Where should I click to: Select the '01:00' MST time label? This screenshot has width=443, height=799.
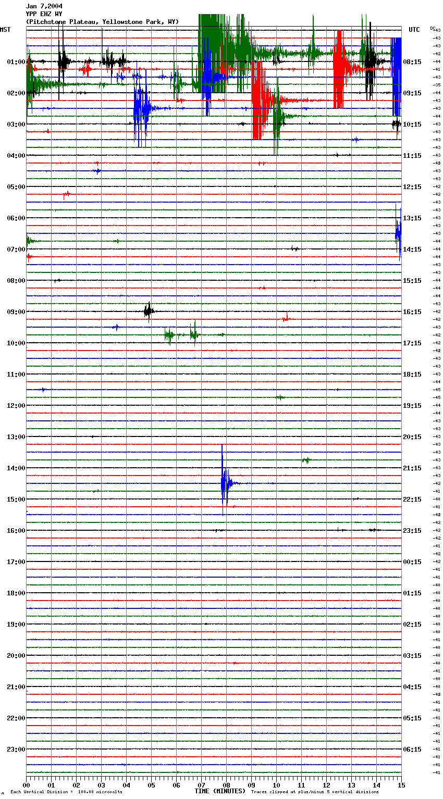[x=16, y=61]
